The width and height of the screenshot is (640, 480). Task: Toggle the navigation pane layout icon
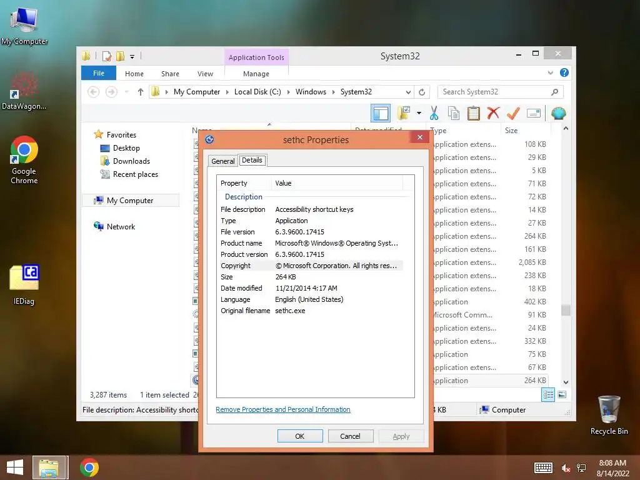click(381, 113)
